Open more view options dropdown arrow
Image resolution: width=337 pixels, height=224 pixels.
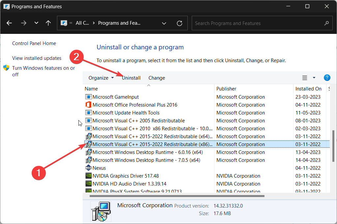coord(314,78)
